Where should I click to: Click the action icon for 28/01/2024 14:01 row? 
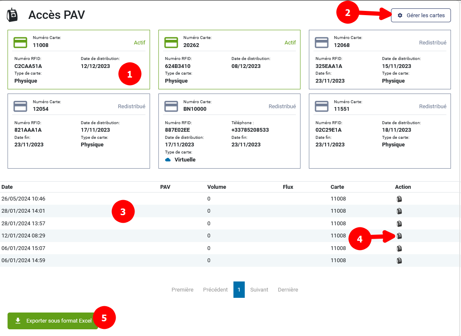coord(399,211)
